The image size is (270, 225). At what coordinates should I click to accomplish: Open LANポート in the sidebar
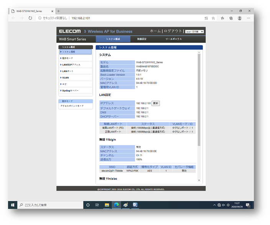click(x=76, y=71)
